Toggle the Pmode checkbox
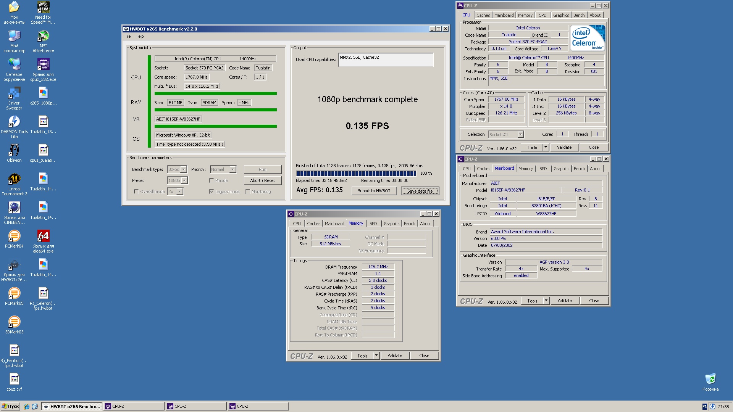 212,180
